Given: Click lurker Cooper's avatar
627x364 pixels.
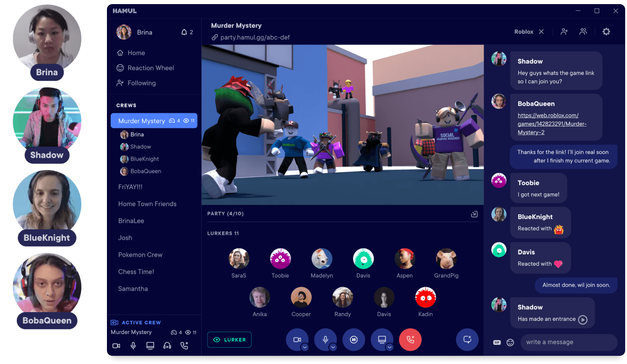Looking at the screenshot, I should coord(301,297).
